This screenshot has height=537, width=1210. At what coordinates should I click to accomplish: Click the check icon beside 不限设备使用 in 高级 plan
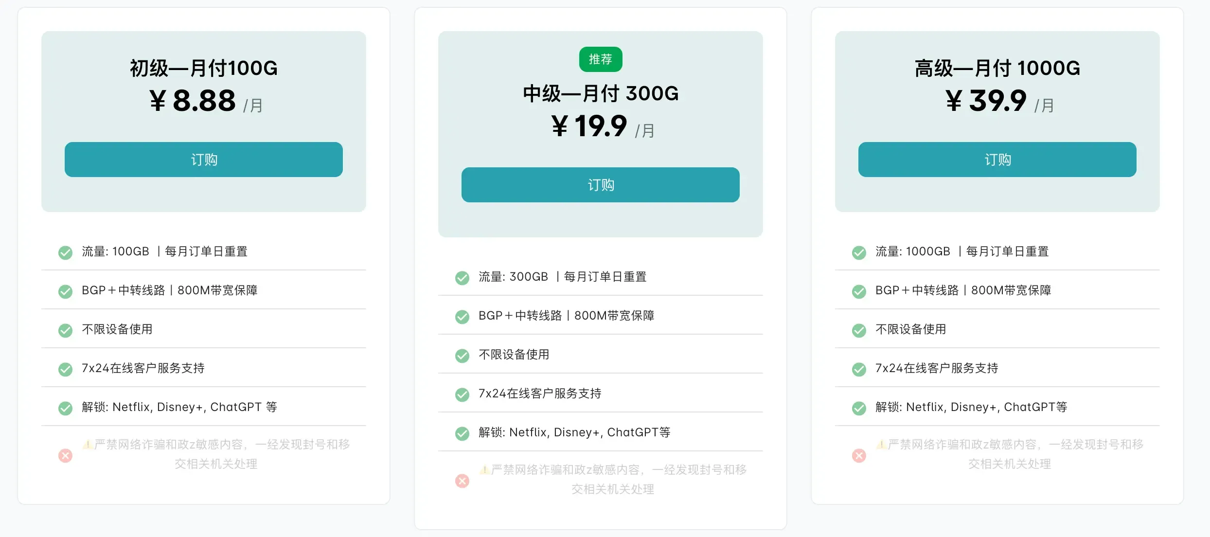click(859, 330)
